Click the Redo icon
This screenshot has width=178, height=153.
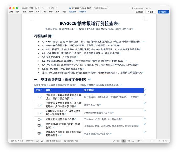(49, 8)
